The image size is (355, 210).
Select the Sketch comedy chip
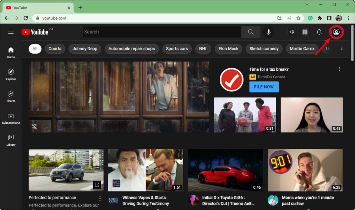[x=264, y=49]
